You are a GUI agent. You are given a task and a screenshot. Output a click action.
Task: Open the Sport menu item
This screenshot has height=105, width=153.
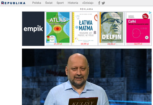pyautogui.click(x=60, y=3)
